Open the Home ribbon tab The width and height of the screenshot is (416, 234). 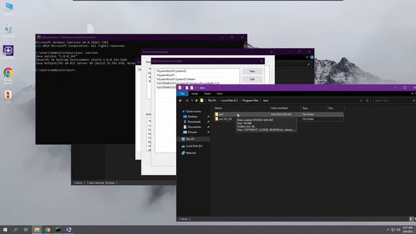(x=195, y=94)
